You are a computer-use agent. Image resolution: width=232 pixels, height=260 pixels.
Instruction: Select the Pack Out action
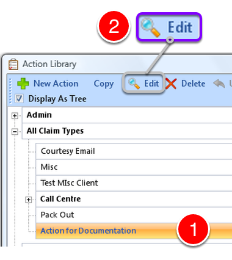pos(134,215)
